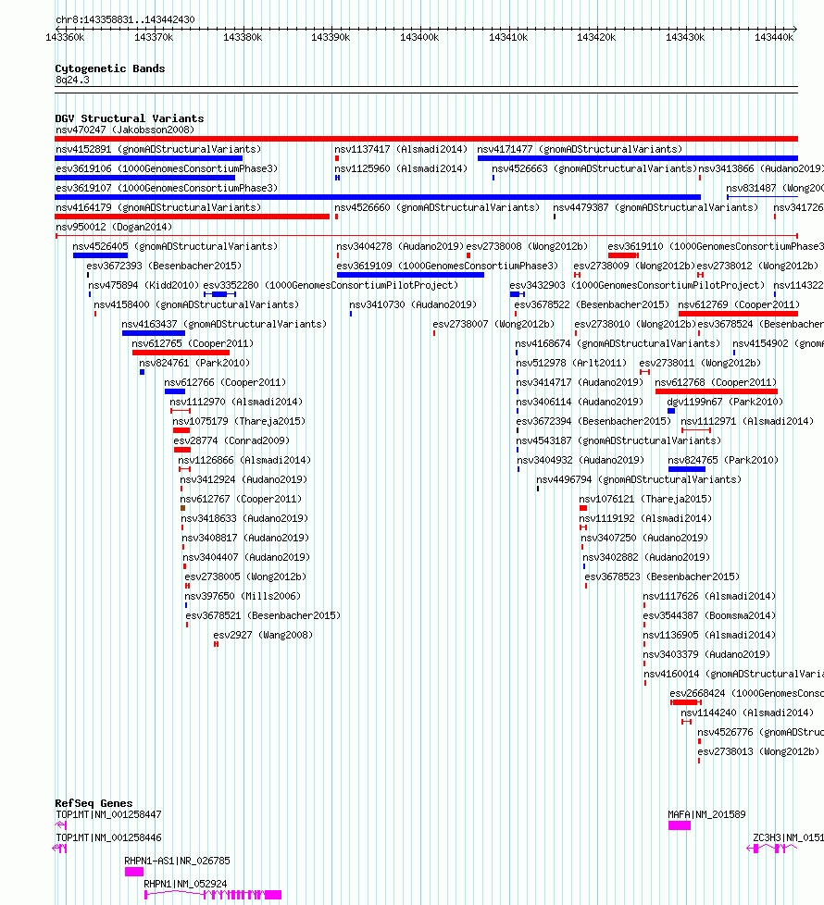Click the esv3672393 (Besenbacher2015) label
This screenshot has height=905, width=824.
[x=164, y=267]
